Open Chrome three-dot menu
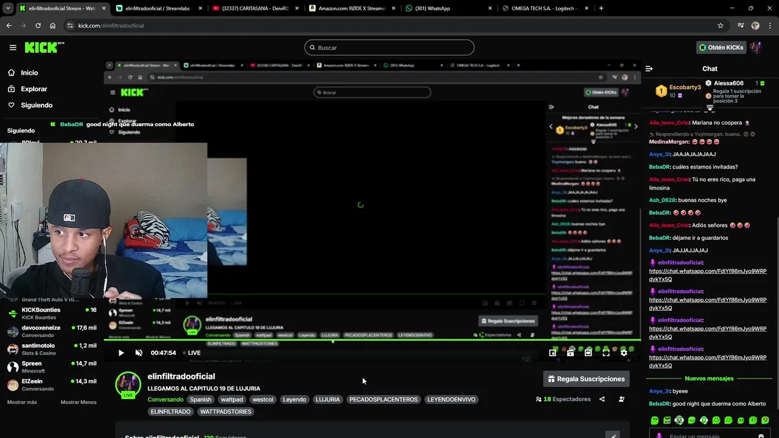This screenshot has width=779, height=438. pos(769,26)
